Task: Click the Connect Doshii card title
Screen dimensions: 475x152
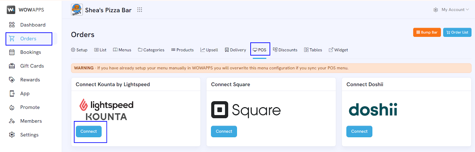Action: [365, 85]
